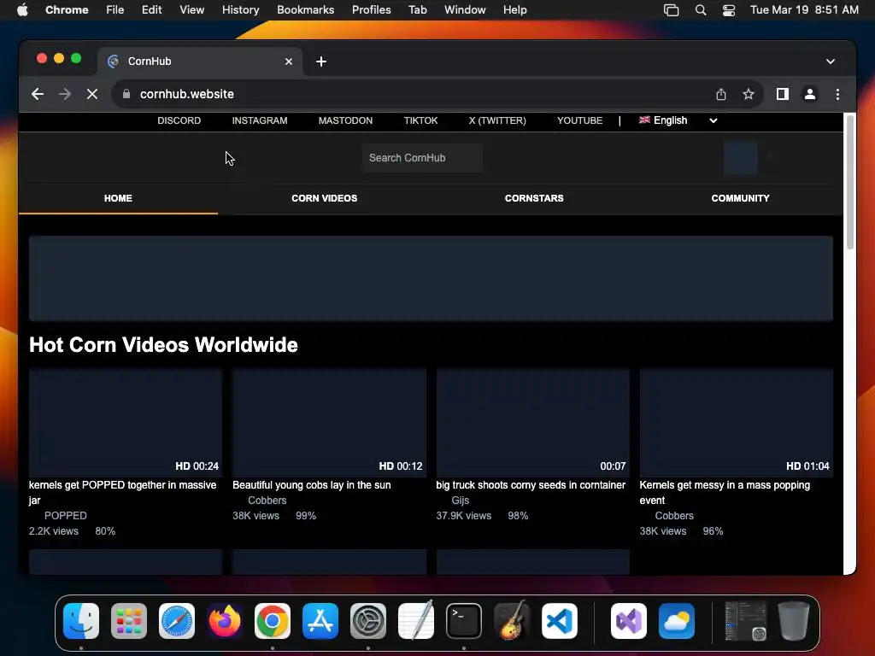Open GarageBand from the Dock

[x=512, y=621]
